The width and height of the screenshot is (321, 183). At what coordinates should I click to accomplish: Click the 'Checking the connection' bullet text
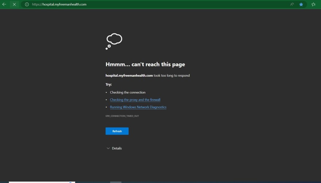(x=128, y=92)
